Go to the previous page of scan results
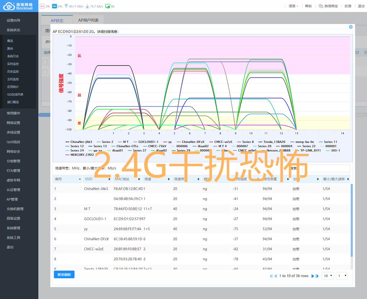This screenshot has height=299, width=367. [276, 276]
